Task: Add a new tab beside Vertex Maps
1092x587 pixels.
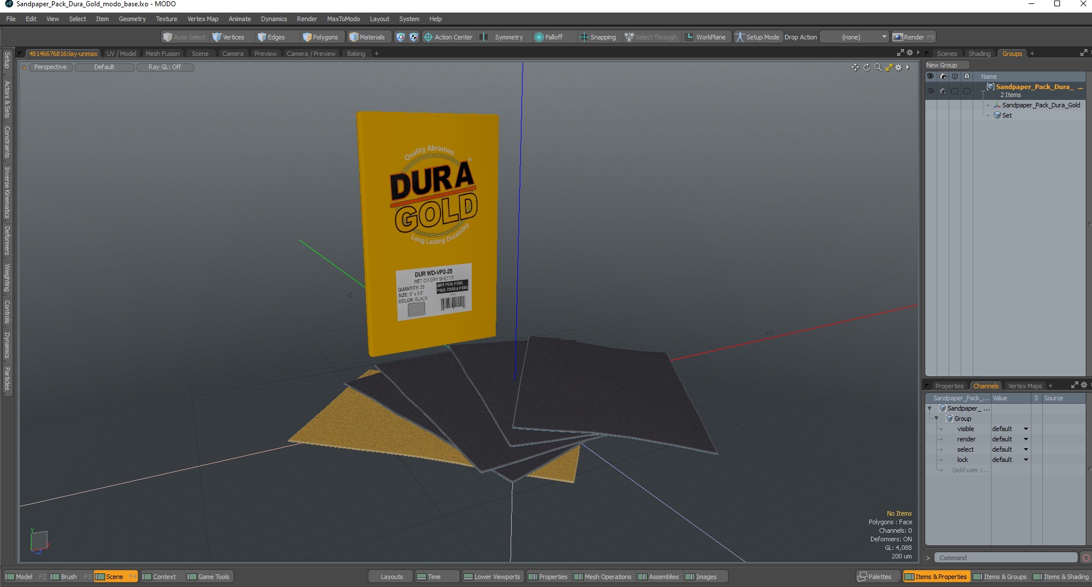Action: click(1050, 386)
